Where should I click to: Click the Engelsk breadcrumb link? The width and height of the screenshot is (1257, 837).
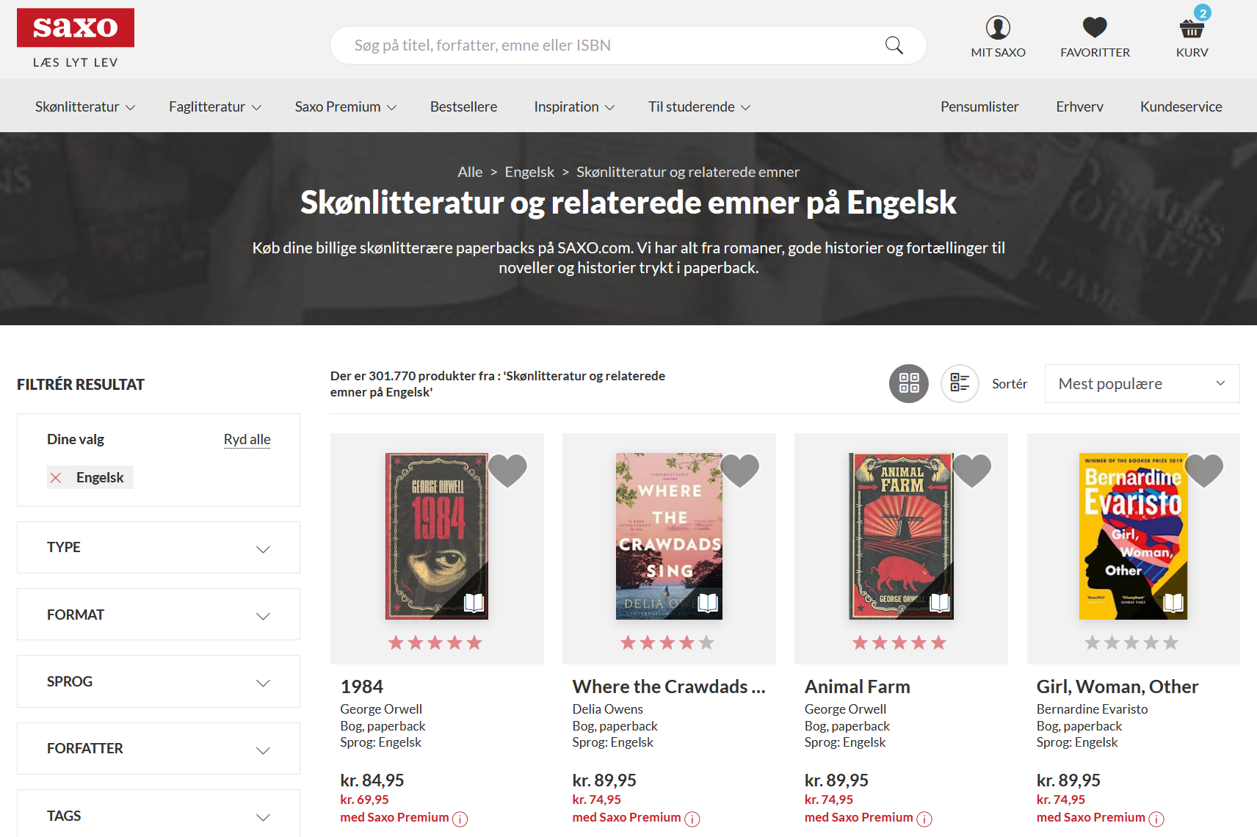[x=529, y=172]
